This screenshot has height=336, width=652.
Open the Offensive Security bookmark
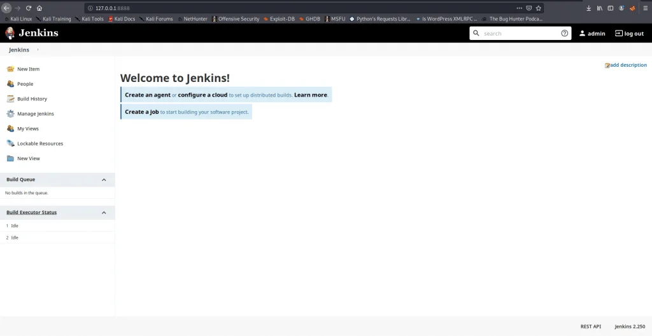pyautogui.click(x=236, y=18)
